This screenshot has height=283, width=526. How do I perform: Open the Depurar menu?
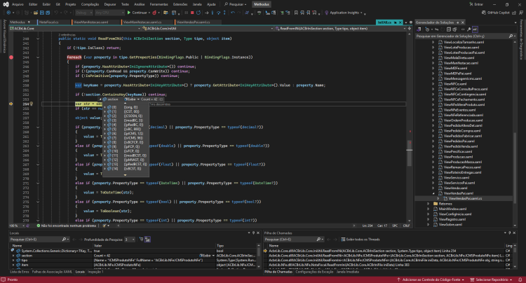click(109, 4)
